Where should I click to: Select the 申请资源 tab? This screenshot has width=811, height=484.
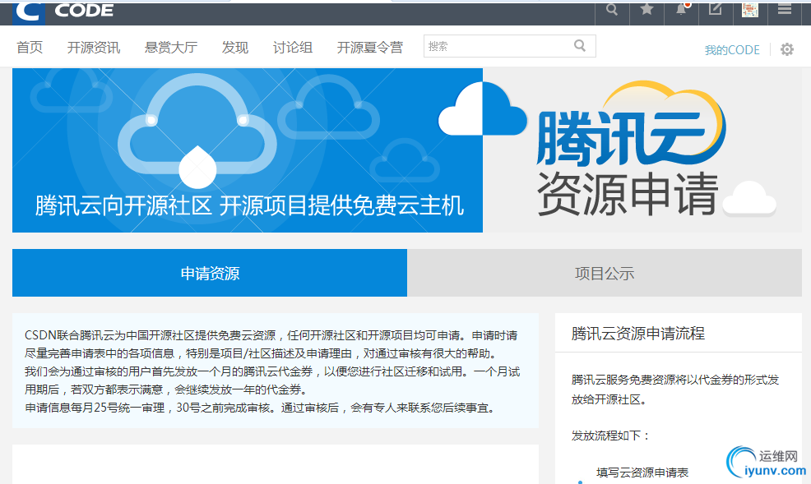coord(210,273)
